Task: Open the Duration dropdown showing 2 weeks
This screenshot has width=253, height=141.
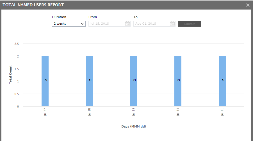Action: pyautogui.click(x=69, y=24)
